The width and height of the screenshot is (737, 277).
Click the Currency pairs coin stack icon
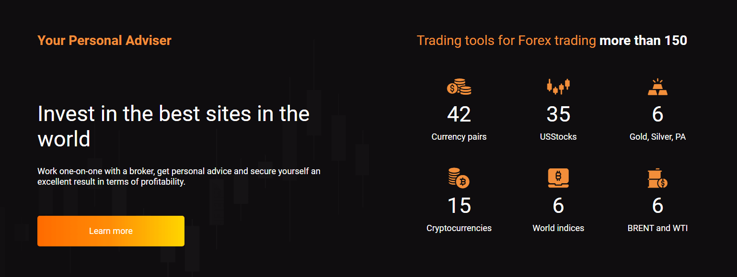point(459,87)
